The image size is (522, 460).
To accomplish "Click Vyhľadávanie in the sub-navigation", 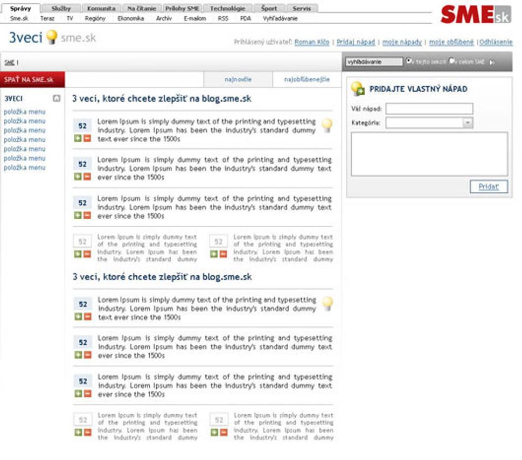I will coord(280,19).
